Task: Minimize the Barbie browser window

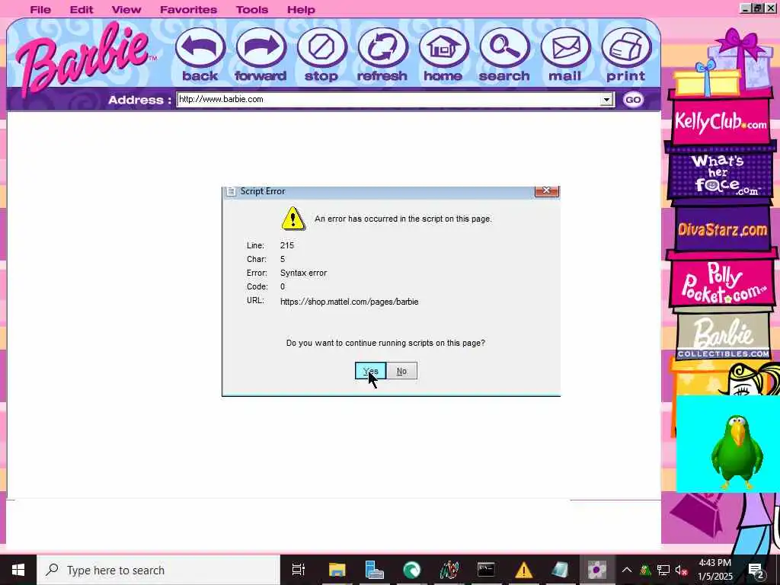Action: 745,8
